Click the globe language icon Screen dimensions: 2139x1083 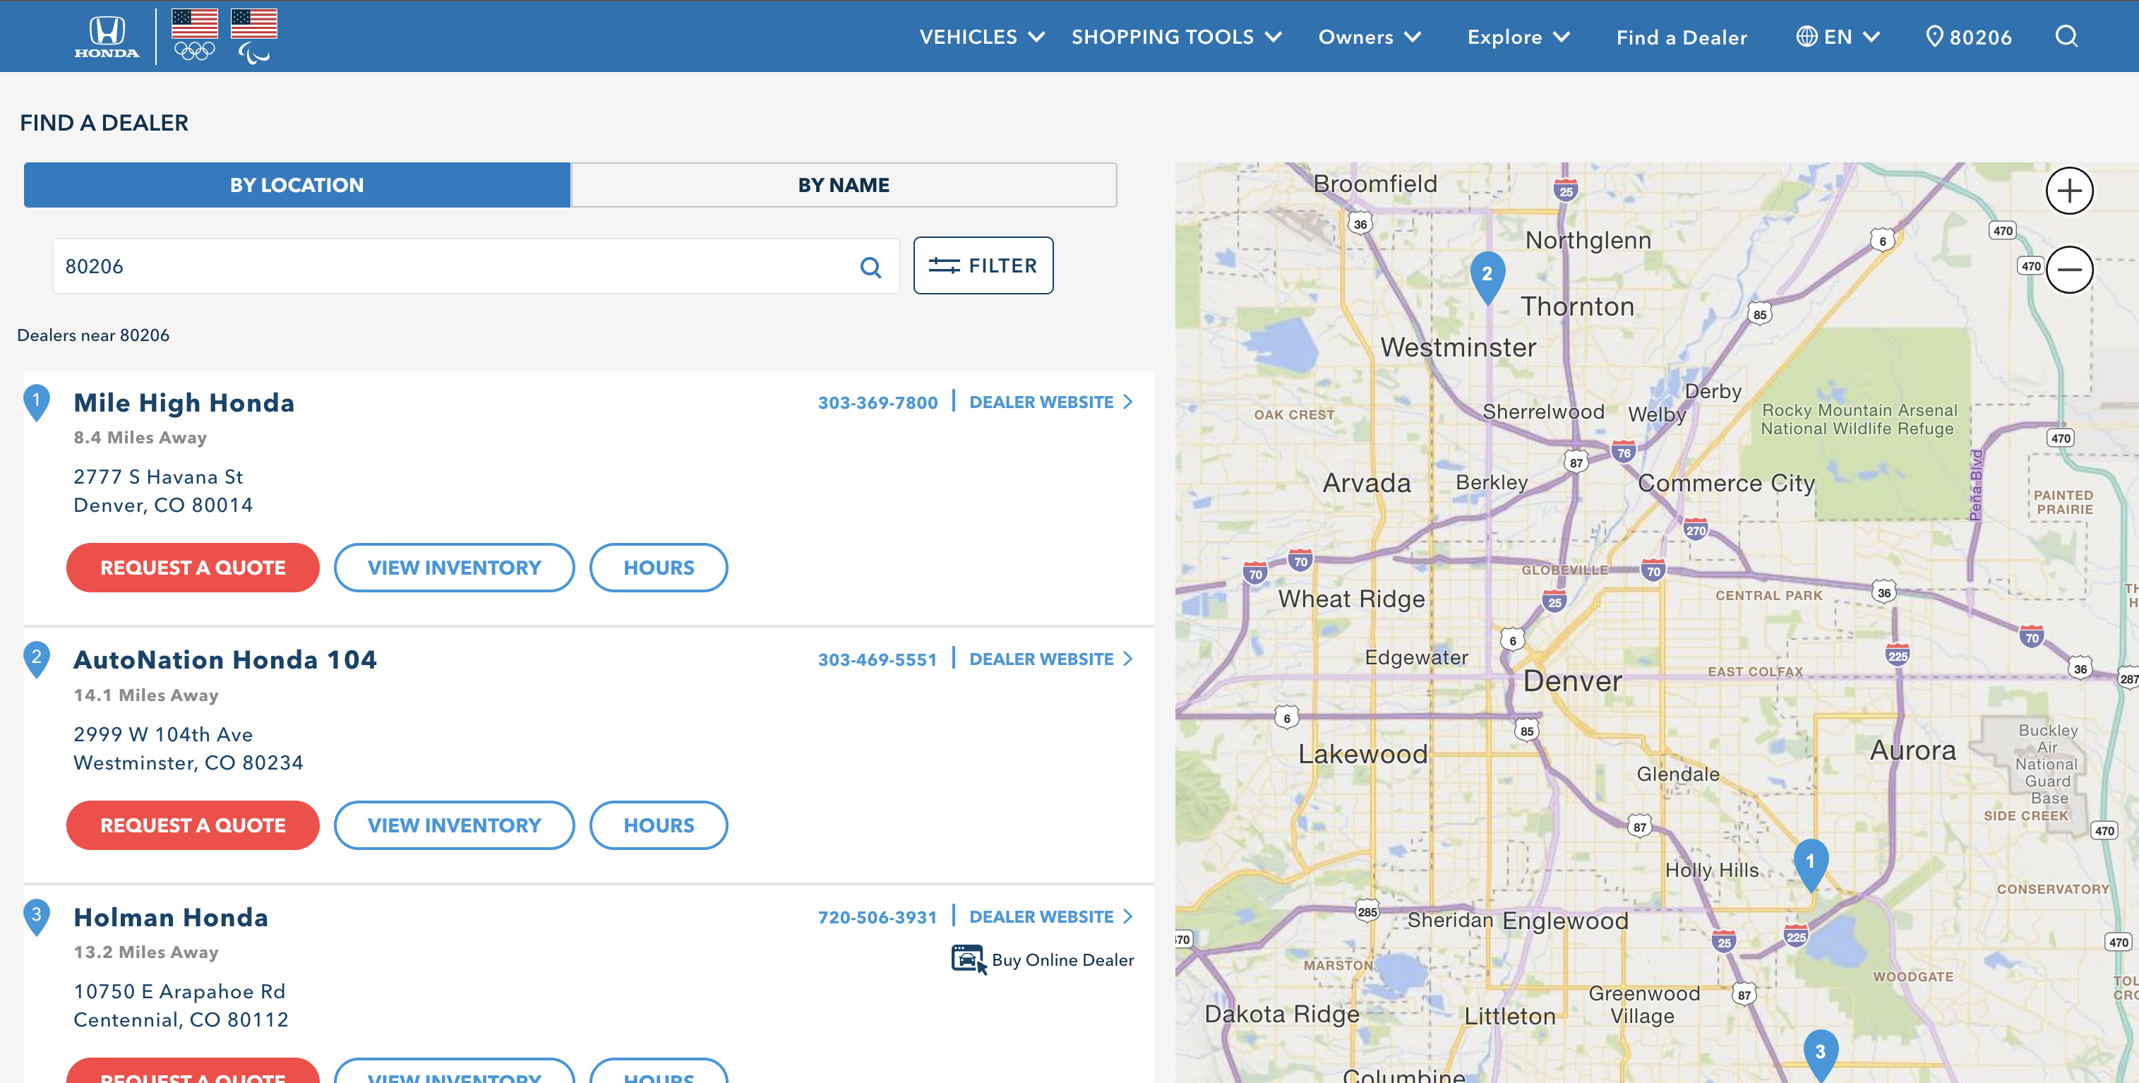tap(1807, 37)
